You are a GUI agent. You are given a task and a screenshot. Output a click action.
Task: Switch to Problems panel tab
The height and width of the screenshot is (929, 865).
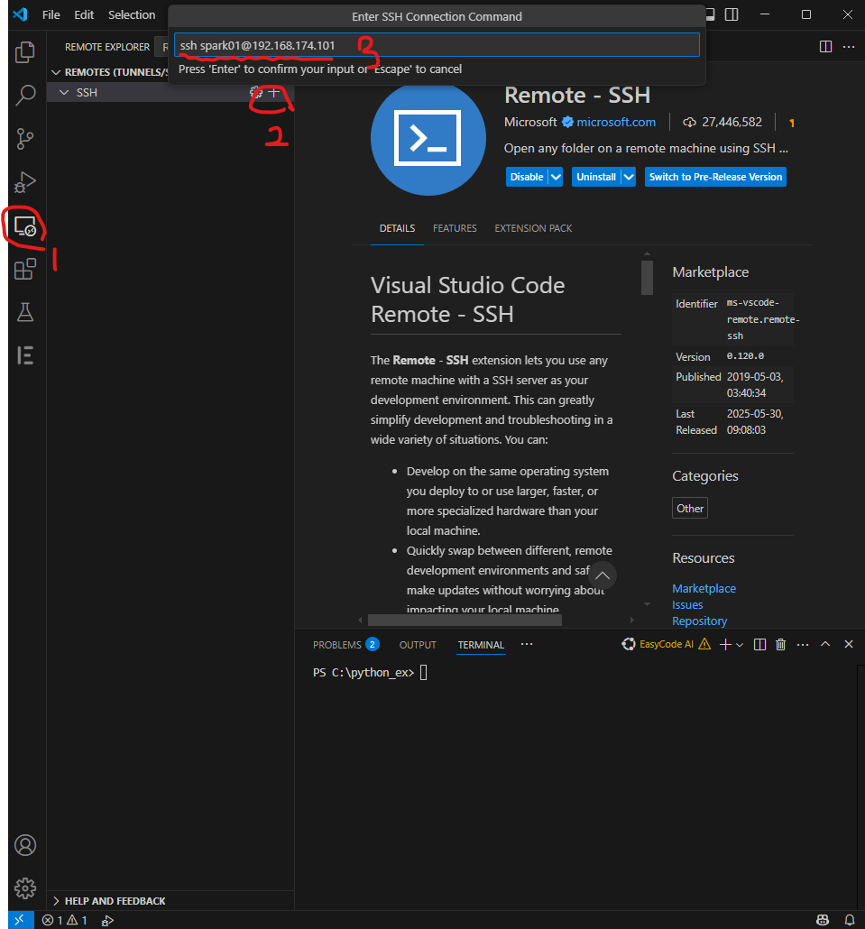point(345,645)
